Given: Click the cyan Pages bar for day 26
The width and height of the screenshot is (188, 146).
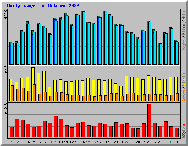Looking at the screenshot, I should pyautogui.click(x=150, y=43).
